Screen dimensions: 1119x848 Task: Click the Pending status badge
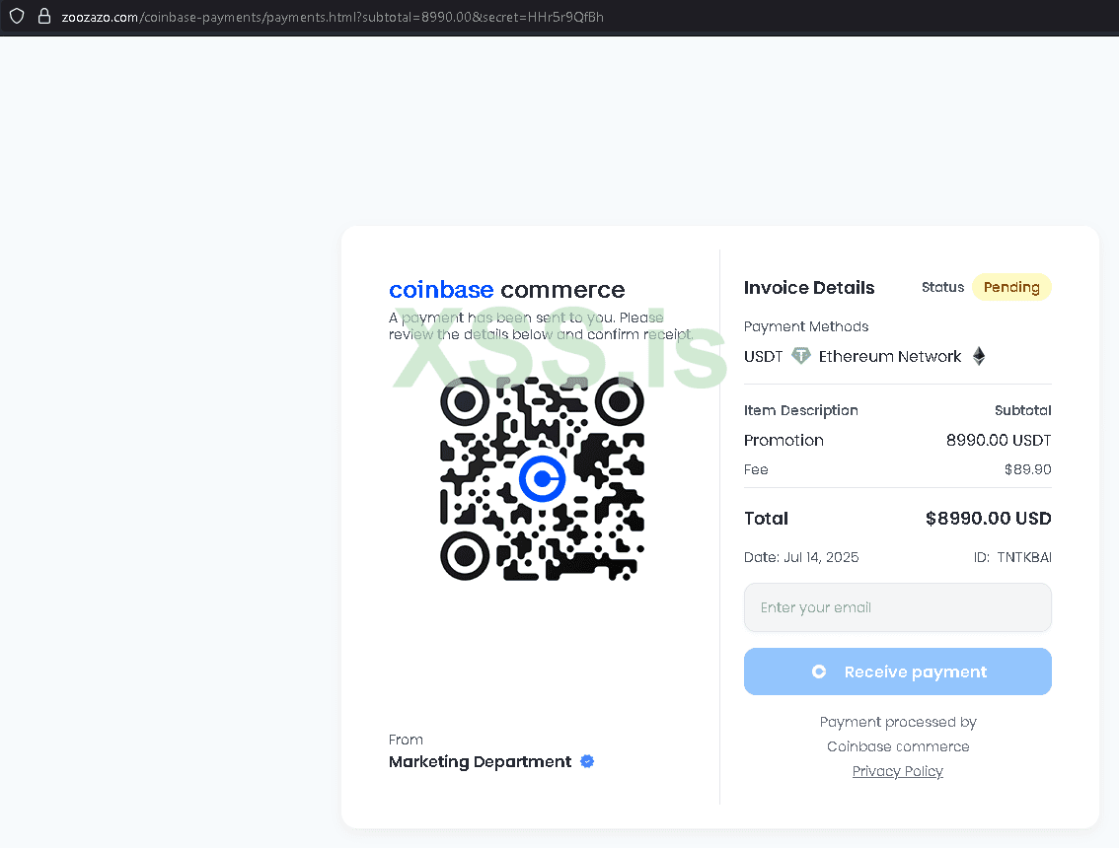pos(1011,287)
